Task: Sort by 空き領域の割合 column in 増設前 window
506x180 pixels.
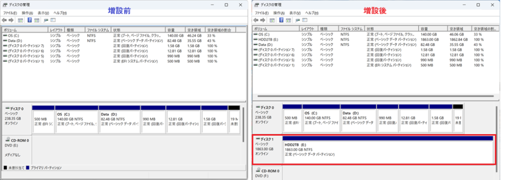Action: tap(221, 30)
